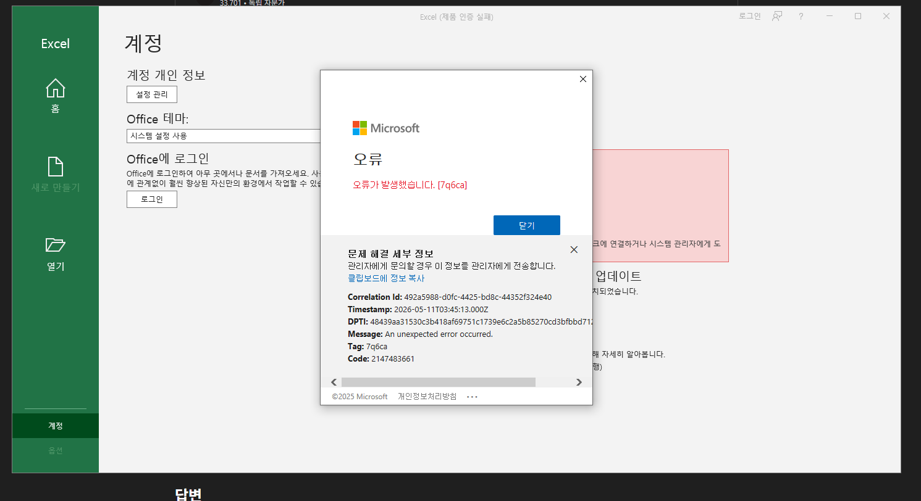Click the Excel title in green sidebar

(x=56, y=44)
